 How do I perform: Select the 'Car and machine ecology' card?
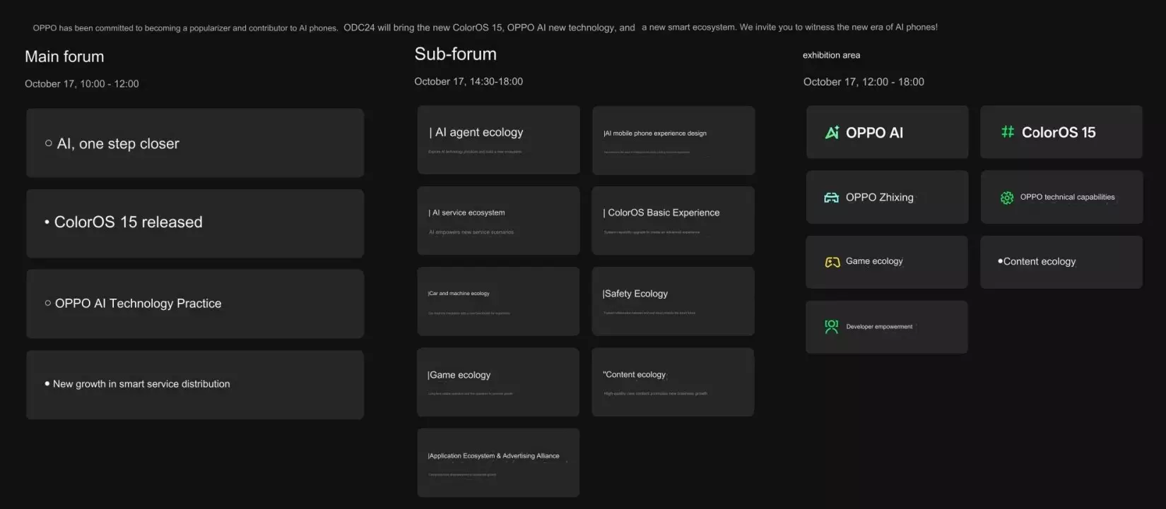click(498, 301)
